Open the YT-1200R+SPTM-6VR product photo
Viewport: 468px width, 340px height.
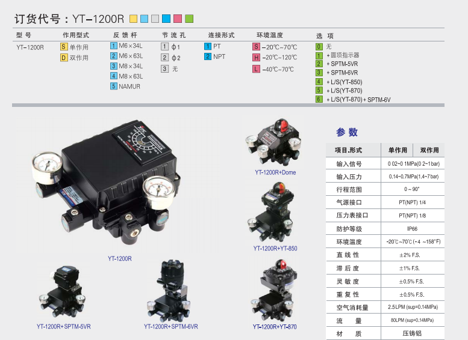pyautogui.click(x=170, y=293)
